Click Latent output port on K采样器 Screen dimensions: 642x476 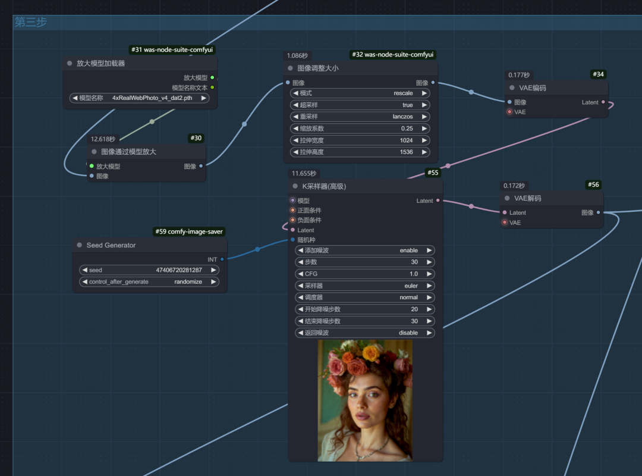(438, 201)
